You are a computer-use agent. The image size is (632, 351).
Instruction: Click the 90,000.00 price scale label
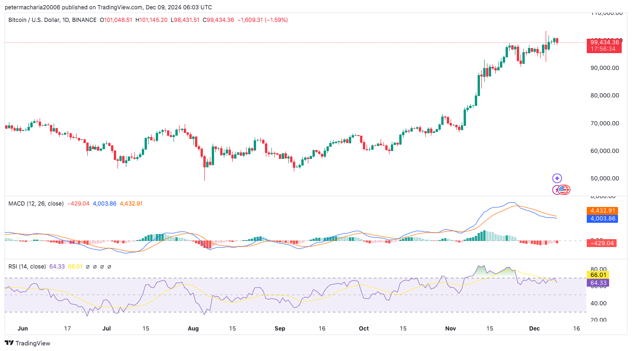pos(604,68)
